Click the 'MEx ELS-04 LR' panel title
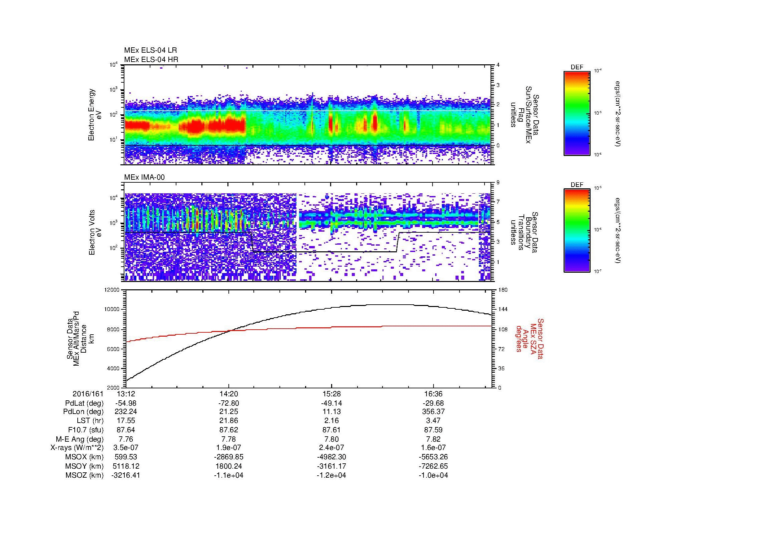 tap(150, 50)
